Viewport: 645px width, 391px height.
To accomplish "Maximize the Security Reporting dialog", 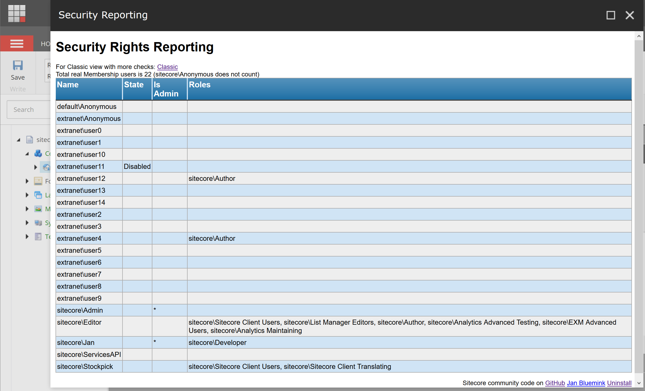I will (611, 15).
